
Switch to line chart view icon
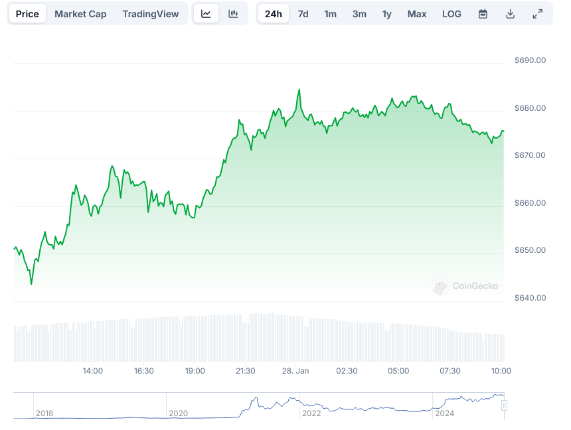(x=206, y=14)
